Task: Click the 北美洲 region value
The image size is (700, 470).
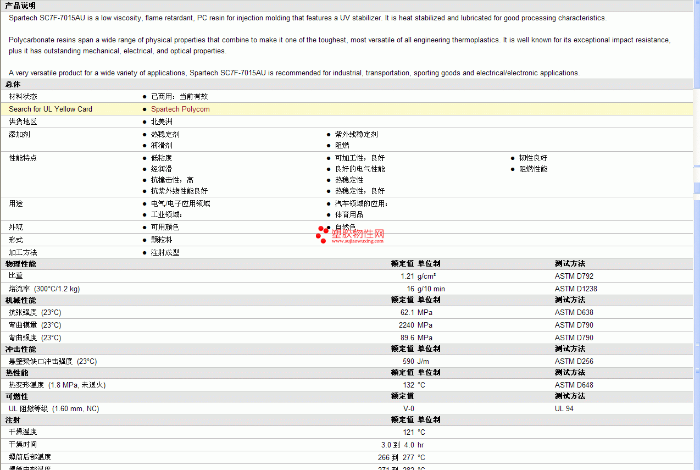Action: tap(162, 121)
